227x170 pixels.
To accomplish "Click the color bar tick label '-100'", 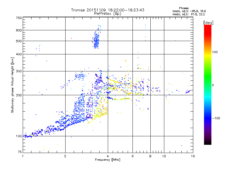I will (x=216, y=118).
